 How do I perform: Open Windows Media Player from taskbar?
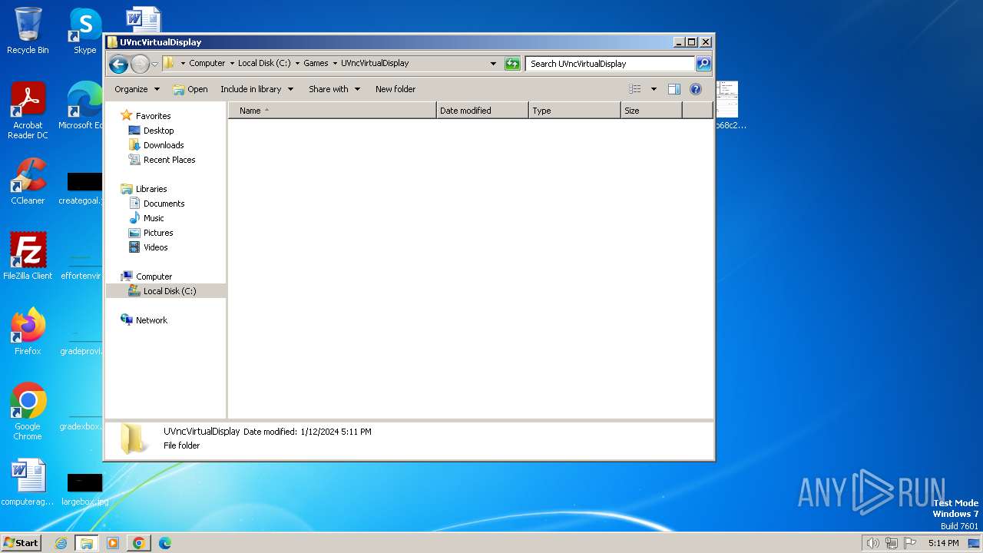point(112,543)
